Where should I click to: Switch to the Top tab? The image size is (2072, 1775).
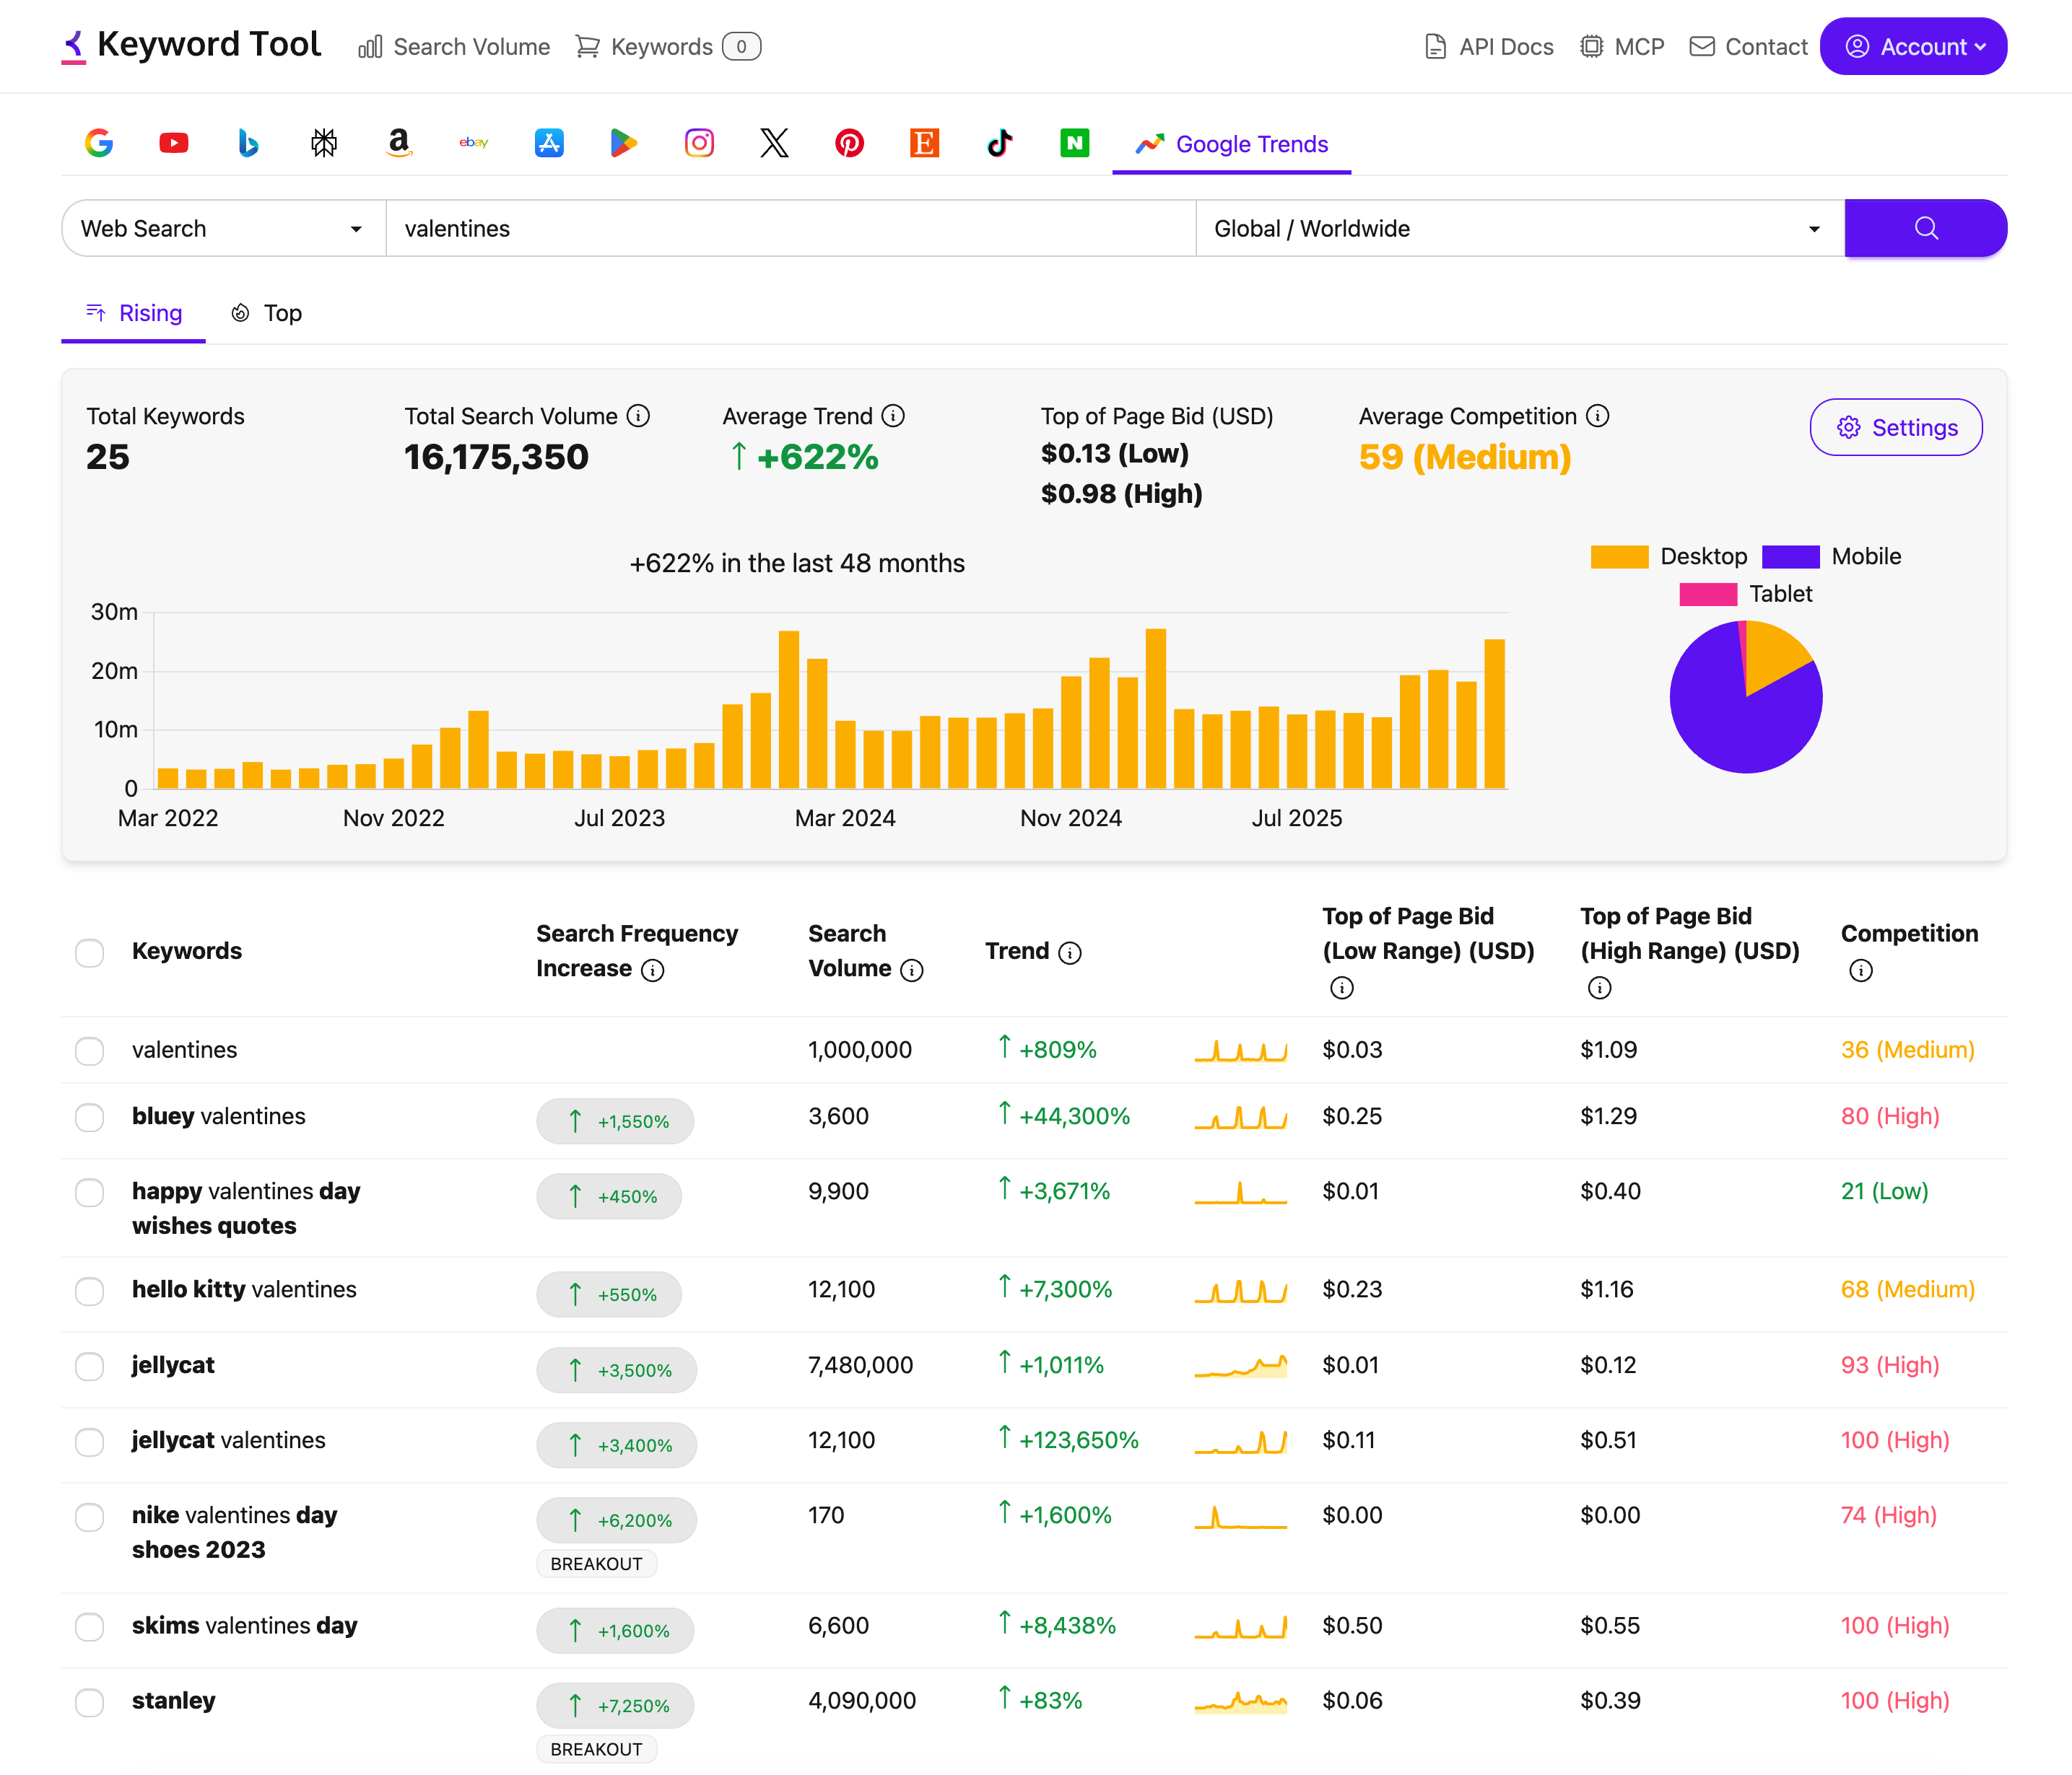266,313
